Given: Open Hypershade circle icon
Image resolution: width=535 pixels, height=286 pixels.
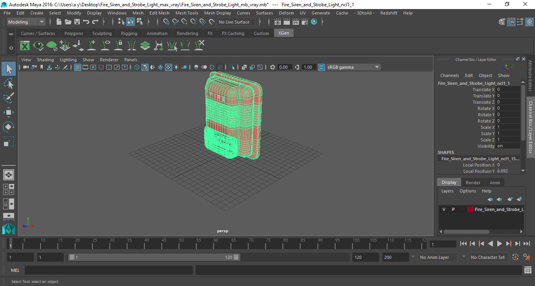Looking at the screenshot, I should 314,22.
